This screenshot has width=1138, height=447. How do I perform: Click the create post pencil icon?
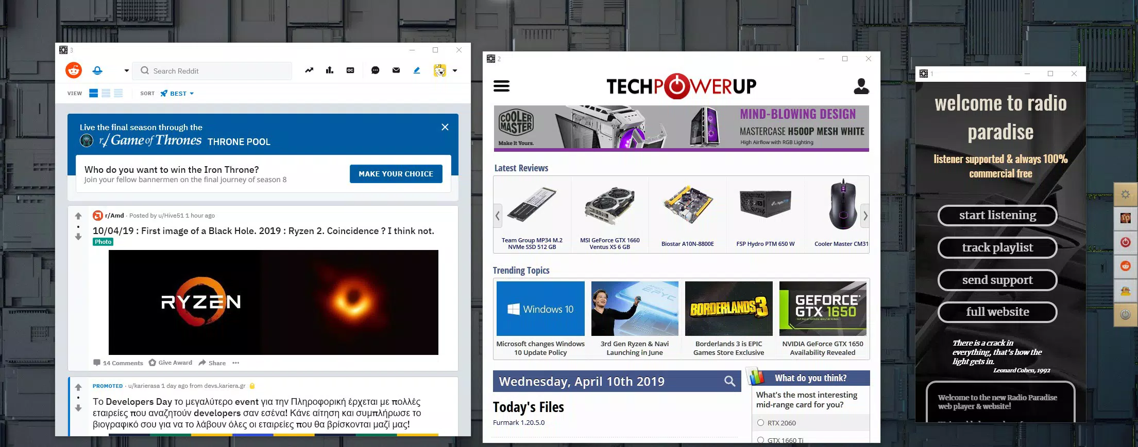[x=417, y=70]
